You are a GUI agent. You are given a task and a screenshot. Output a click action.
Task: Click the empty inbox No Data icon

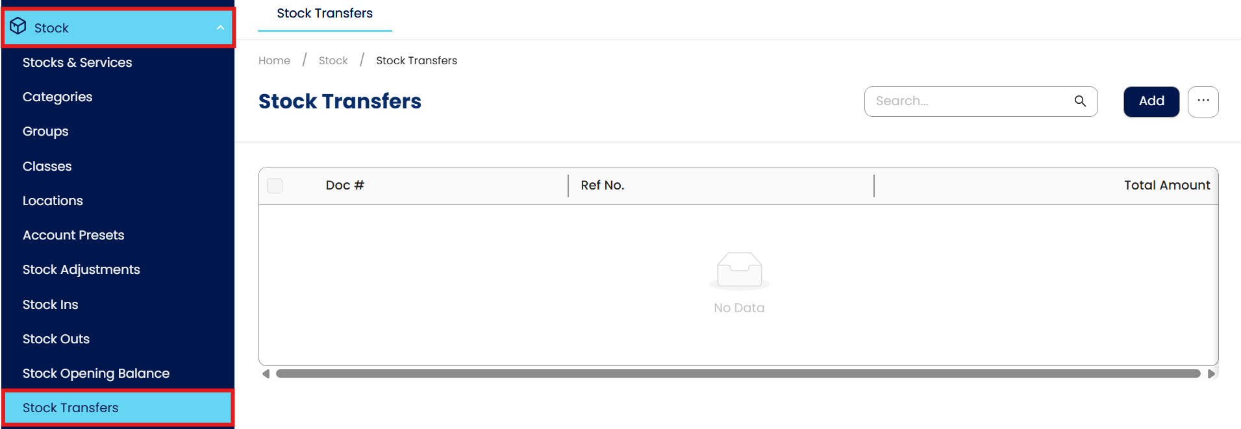739,269
